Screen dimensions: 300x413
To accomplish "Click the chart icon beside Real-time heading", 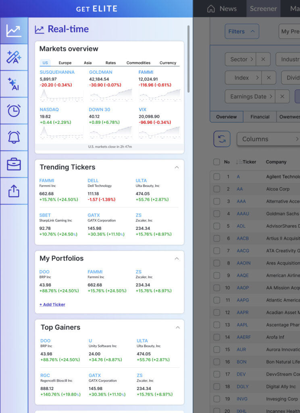I will pyautogui.click(x=40, y=29).
